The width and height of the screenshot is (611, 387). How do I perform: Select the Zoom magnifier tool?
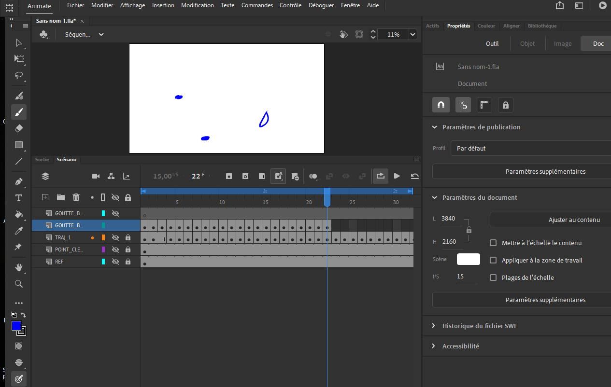coord(19,284)
